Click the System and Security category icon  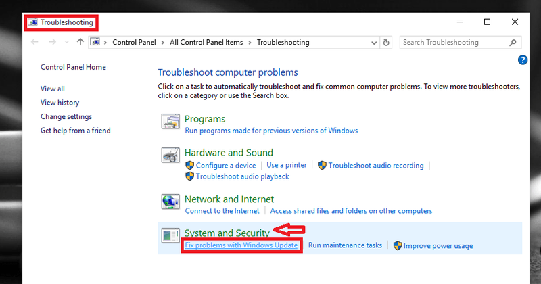170,235
